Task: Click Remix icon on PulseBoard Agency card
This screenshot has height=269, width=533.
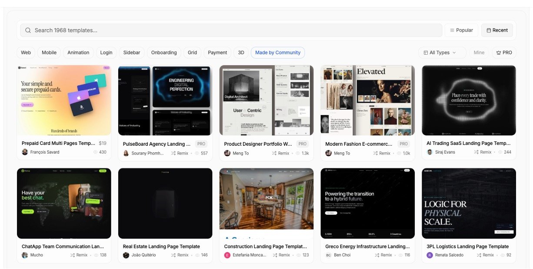Action: click(173, 153)
